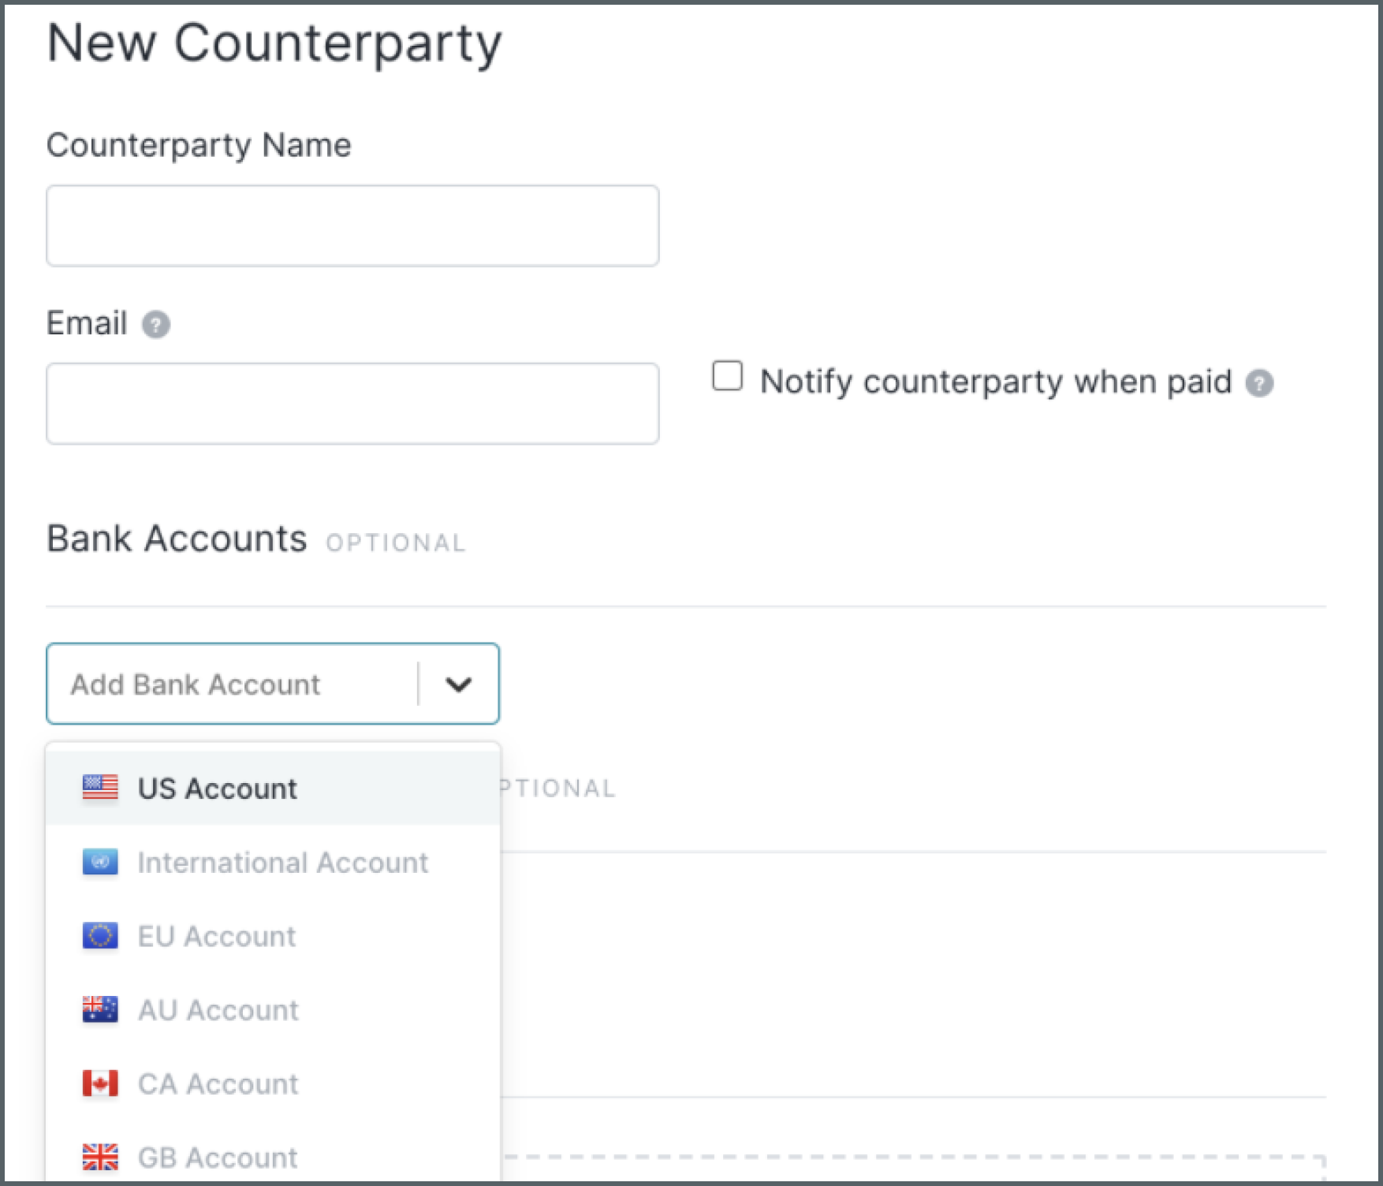Screen dimensions: 1383x1186
Task: Enable the 'Notify counterparty when paid' checkbox
Action: point(726,376)
